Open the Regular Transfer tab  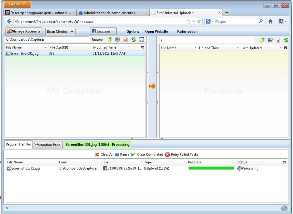18,144
